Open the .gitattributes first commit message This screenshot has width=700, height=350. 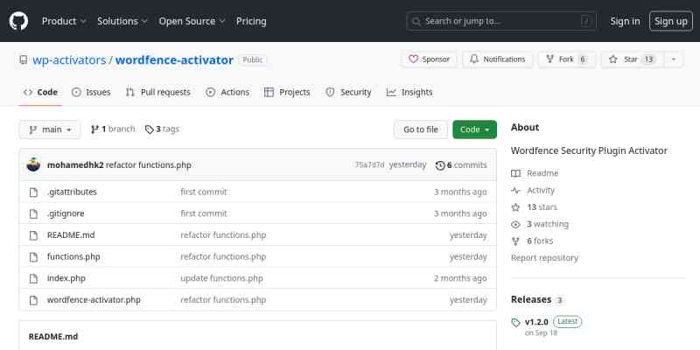tap(204, 192)
